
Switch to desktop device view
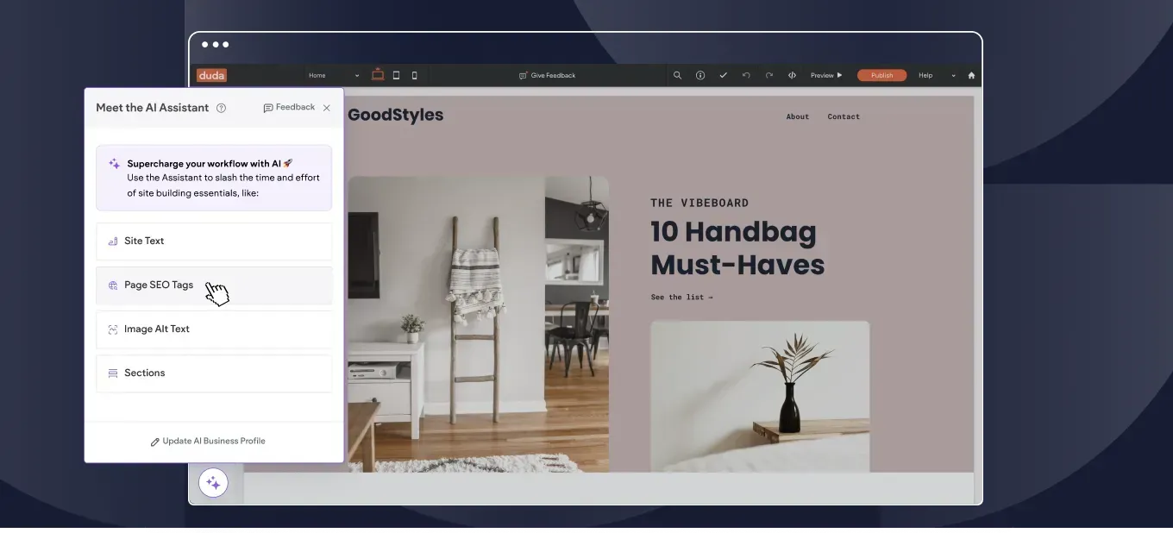(378, 75)
